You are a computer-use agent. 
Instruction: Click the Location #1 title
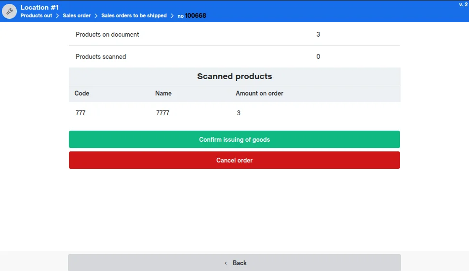[40, 7]
